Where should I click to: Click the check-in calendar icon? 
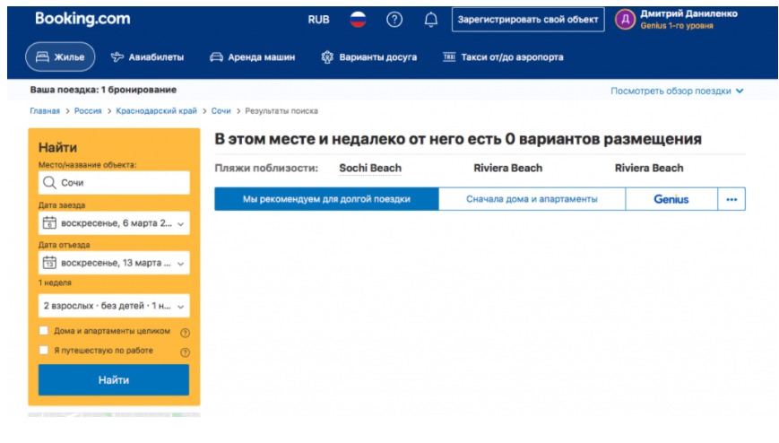[49, 222]
